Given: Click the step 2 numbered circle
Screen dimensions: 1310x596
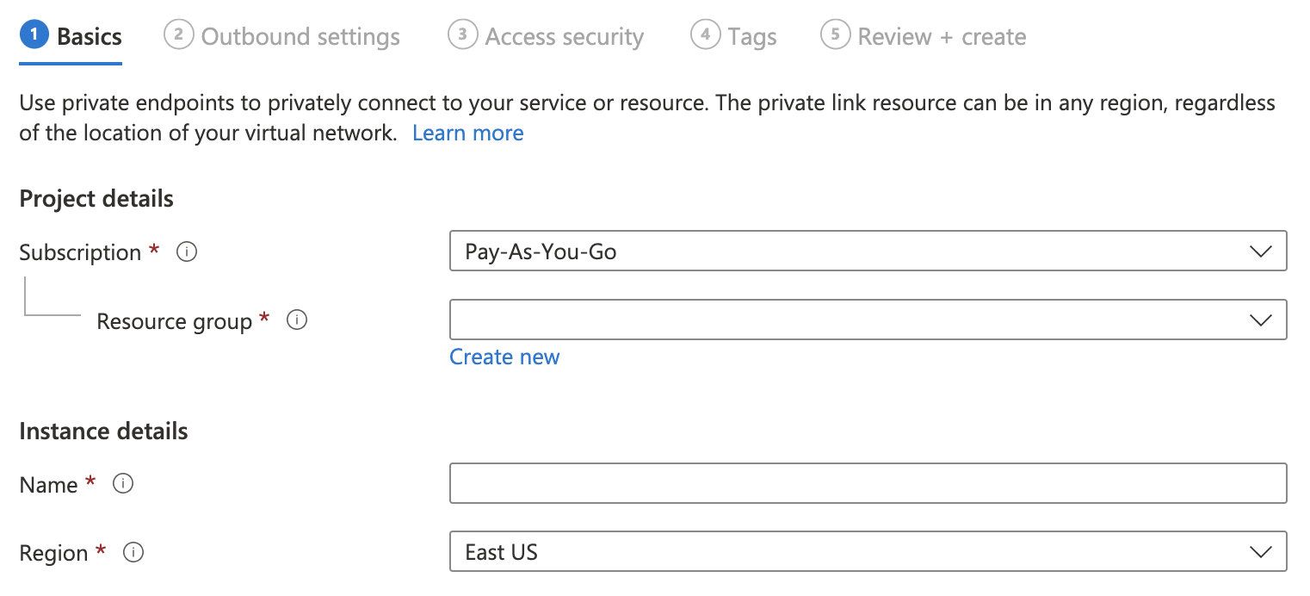Looking at the screenshot, I should pos(178,35).
